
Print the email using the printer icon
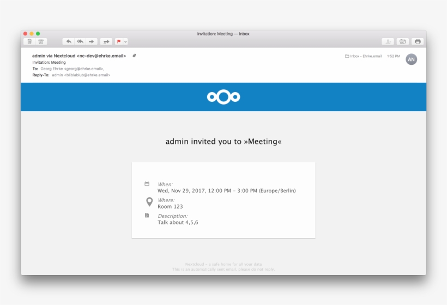pyautogui.click(x=418, y=41)
